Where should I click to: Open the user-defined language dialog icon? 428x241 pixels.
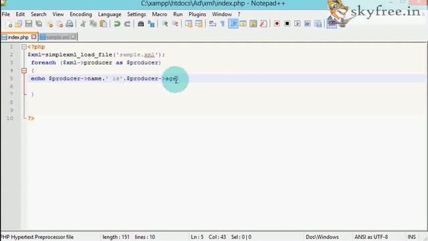pyautogui.click(x=243, y=24)
